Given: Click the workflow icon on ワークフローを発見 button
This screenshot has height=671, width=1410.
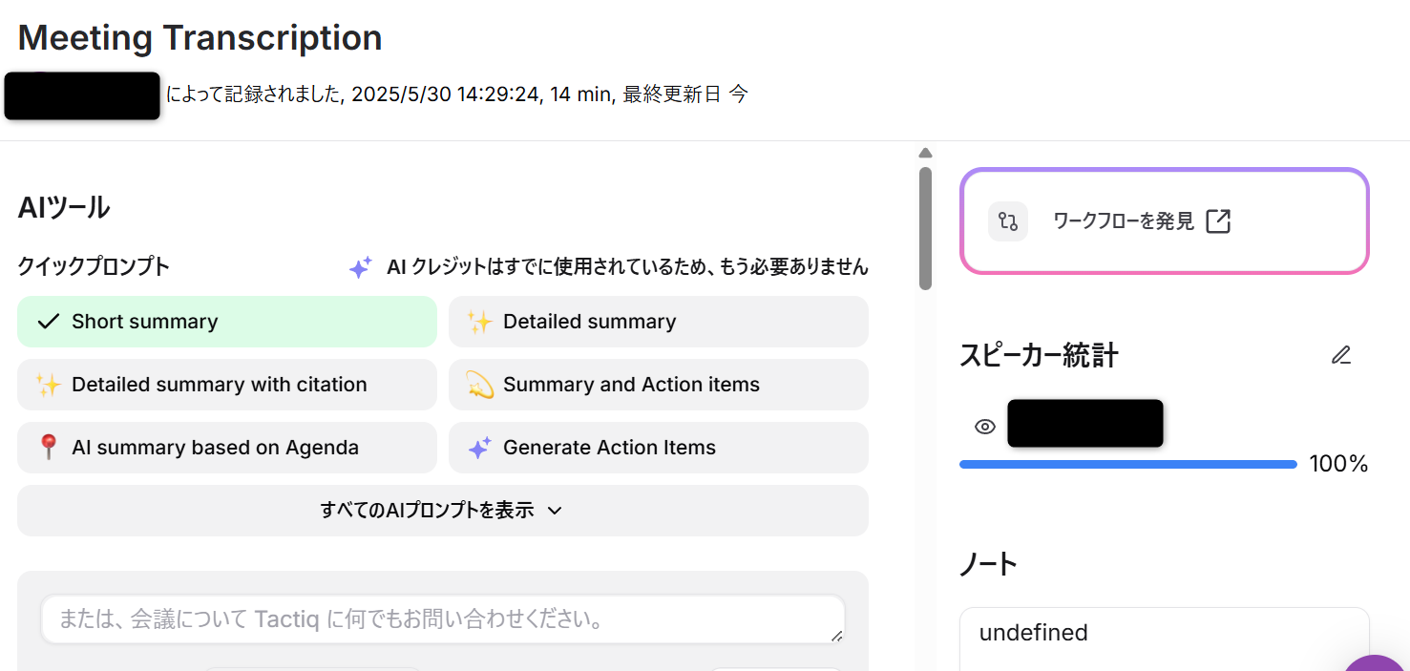Looking at the screenshot, I should point(1008,220).
